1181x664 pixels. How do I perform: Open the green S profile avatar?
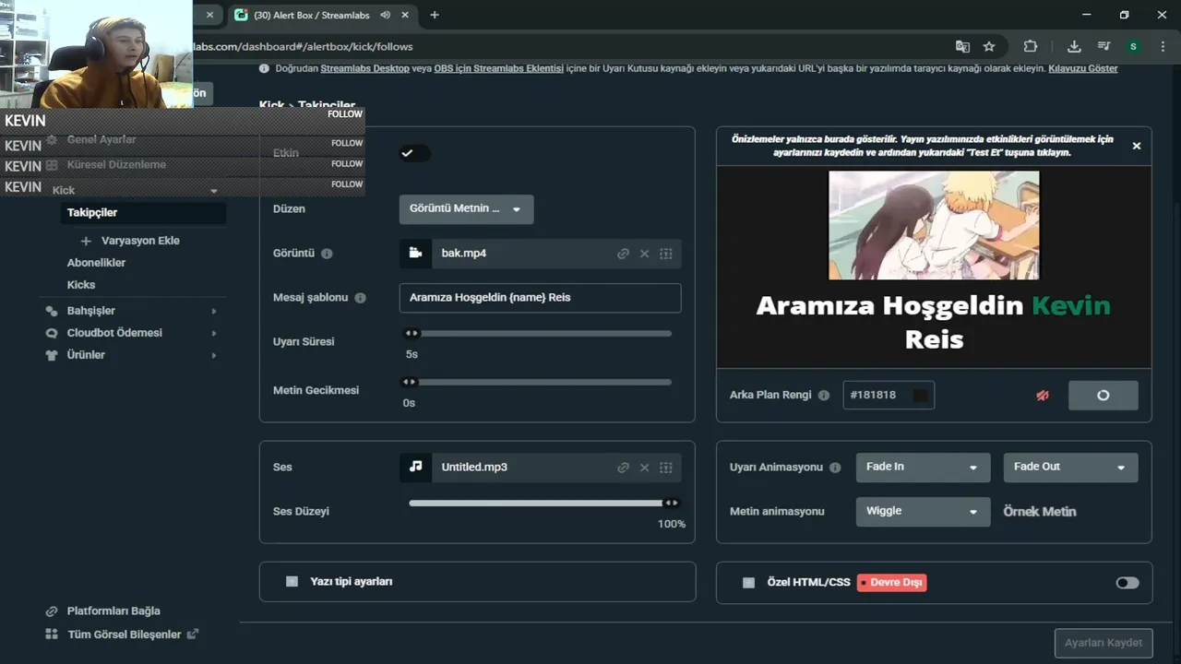click(1133, 46)
